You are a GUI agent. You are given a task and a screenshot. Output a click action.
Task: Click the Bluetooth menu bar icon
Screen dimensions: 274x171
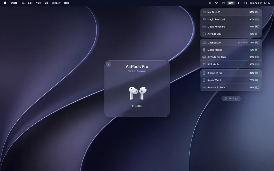pos(210,3)
